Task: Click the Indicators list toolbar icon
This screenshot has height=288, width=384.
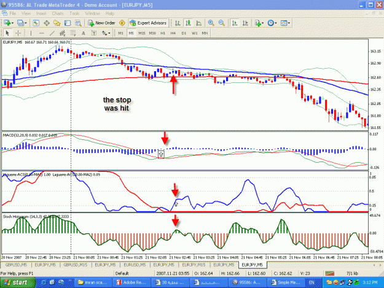Action: coord(257,23)
